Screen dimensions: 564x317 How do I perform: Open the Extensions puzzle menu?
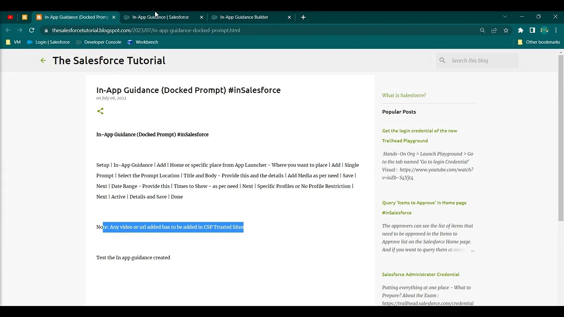520,30
